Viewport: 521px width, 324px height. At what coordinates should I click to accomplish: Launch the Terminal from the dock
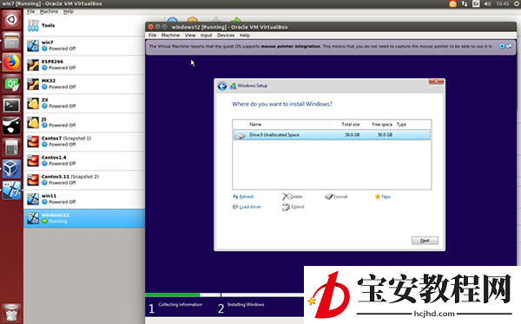(11, 106)
